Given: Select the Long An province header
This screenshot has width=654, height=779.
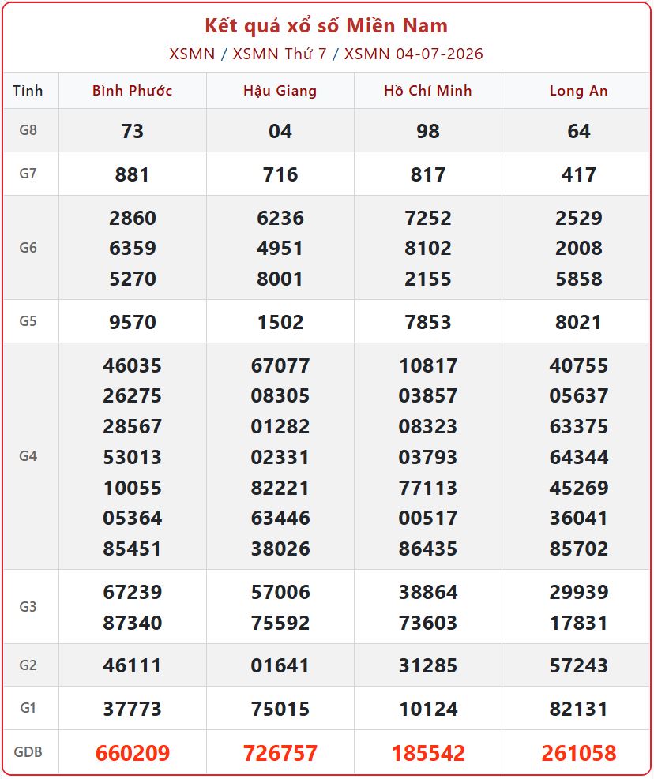Looking at the screenshot, I should point(578,91).
